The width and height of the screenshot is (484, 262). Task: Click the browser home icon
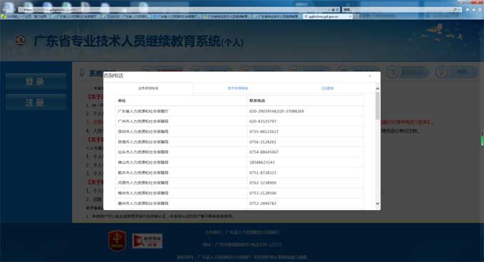[468, 9]
